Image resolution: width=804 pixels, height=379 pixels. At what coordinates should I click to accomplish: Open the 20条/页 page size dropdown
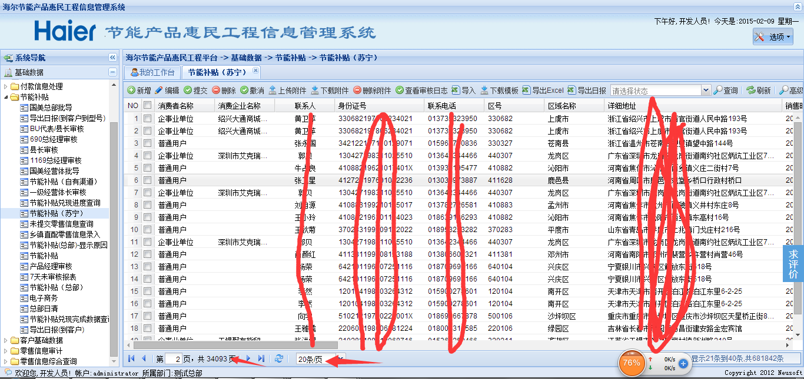(341, 359)
